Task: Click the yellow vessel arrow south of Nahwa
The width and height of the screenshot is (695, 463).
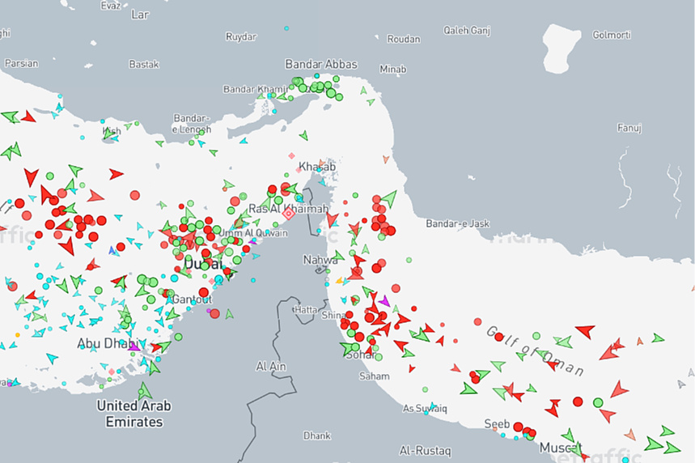Action: point(340,280)
